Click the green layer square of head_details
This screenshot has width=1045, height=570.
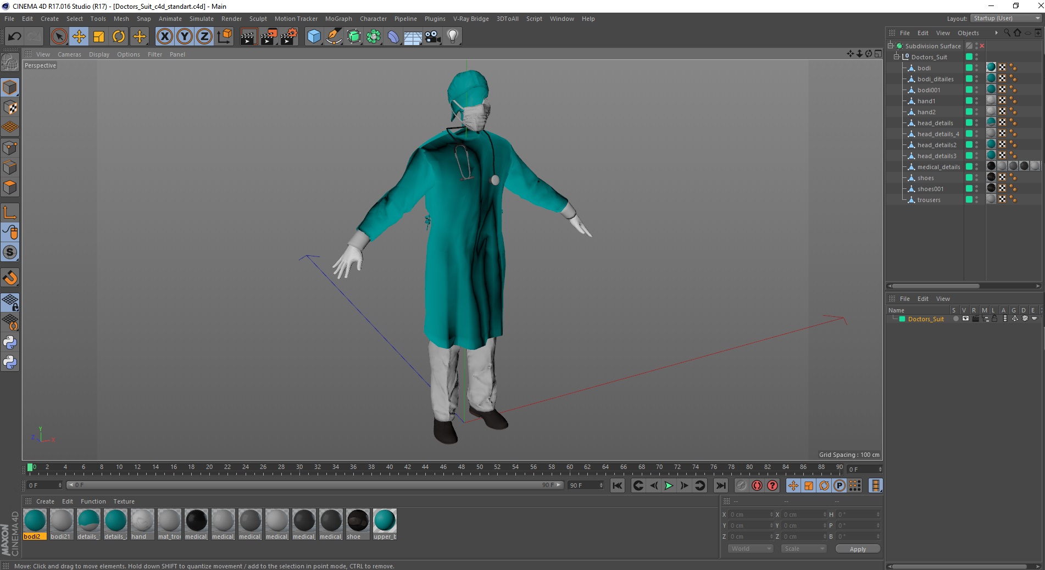[x=969, y=123]
